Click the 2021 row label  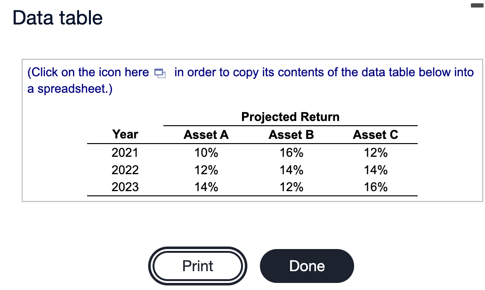[125, 152]
